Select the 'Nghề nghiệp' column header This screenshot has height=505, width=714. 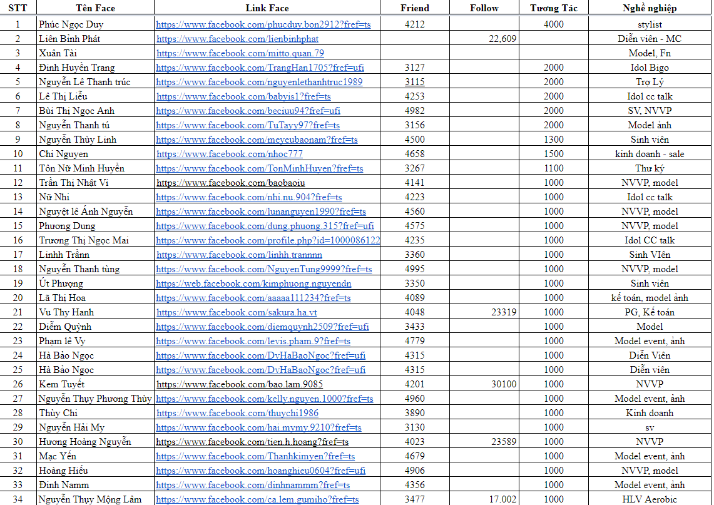tap(650, 8)
